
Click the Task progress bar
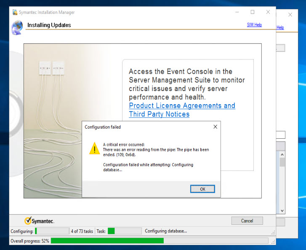(x=125, y=231)
